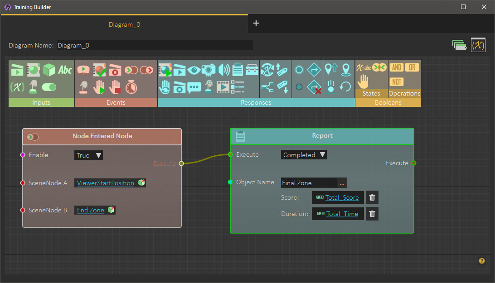Image resolution: width=495 pixels, height=283 pixels.
Task: Pick the variable refresh X response icon
Action: click(267, 70)
